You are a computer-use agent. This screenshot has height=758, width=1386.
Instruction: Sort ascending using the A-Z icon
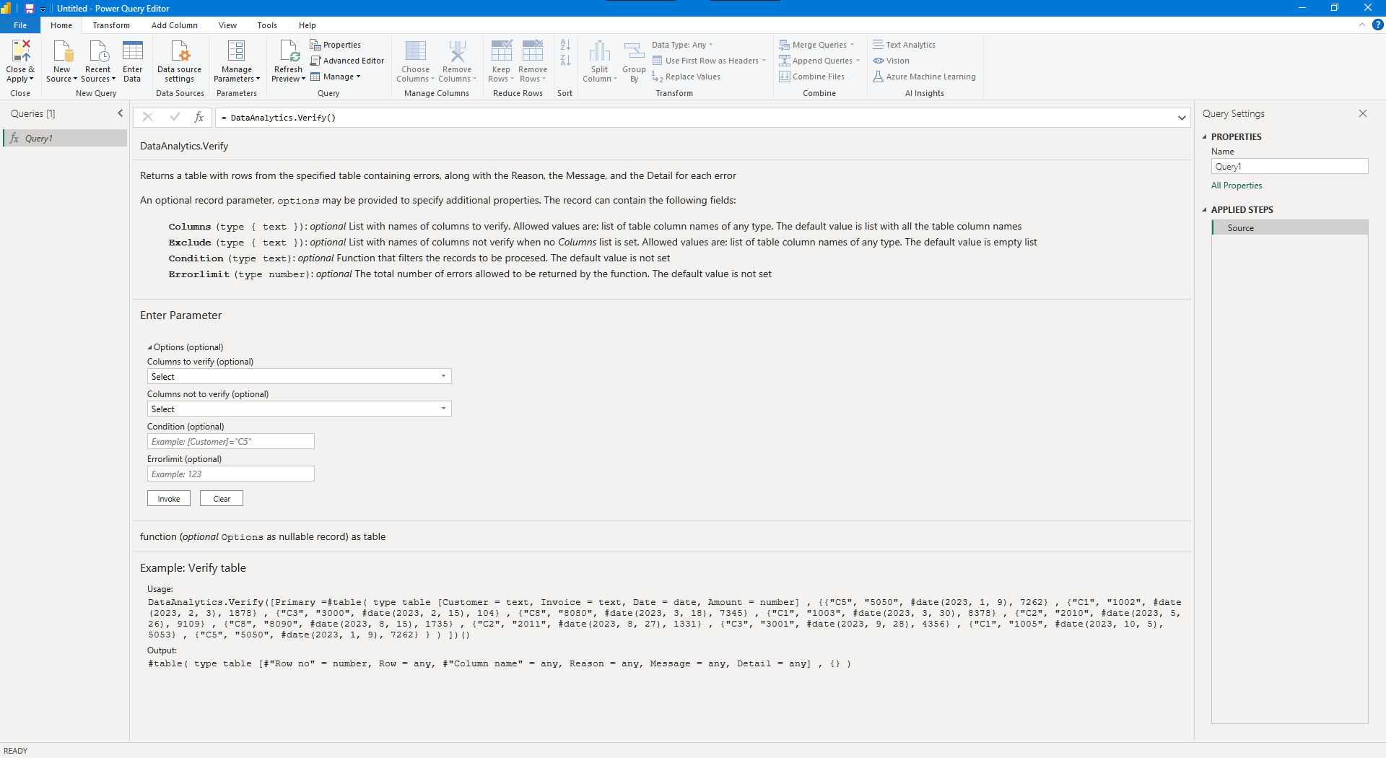click(565, 45)
